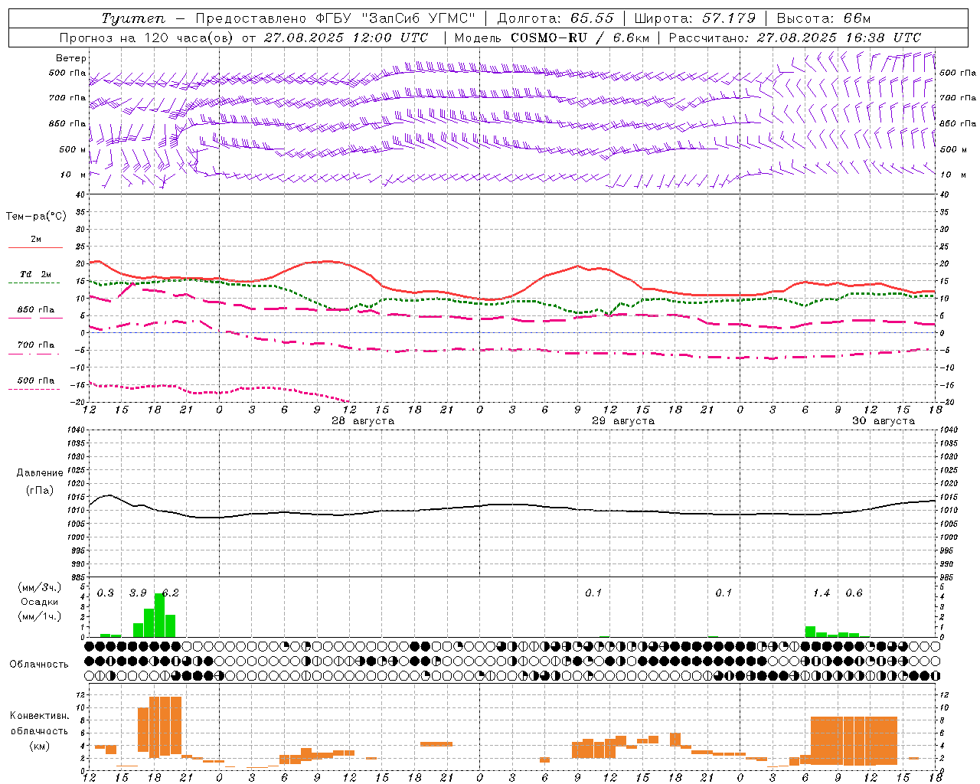Select the Высота: 66м header field

(824, 18)
